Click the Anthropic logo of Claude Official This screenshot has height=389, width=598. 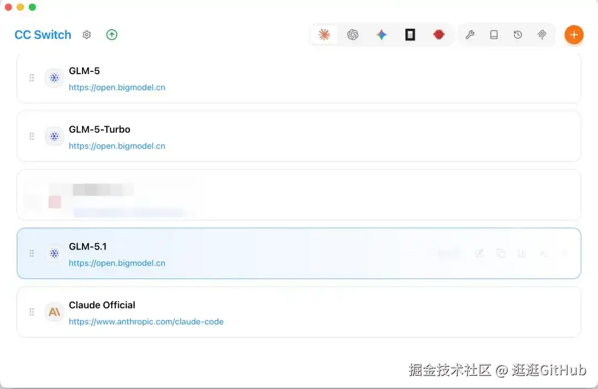pos(54,312)
